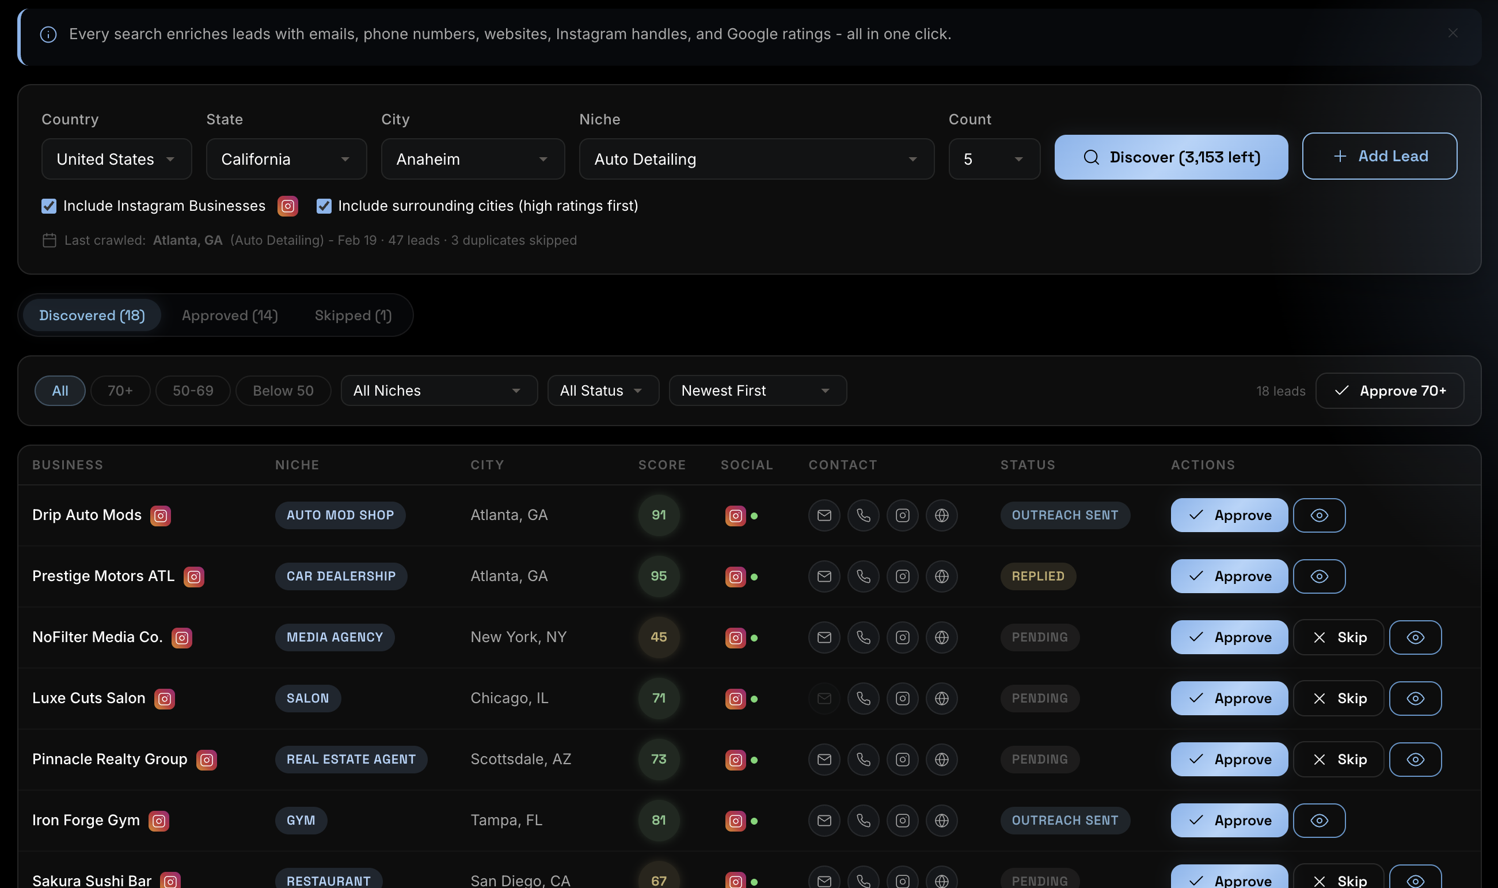Click the calendar icon next to Last crawled

tap(50, 240)
